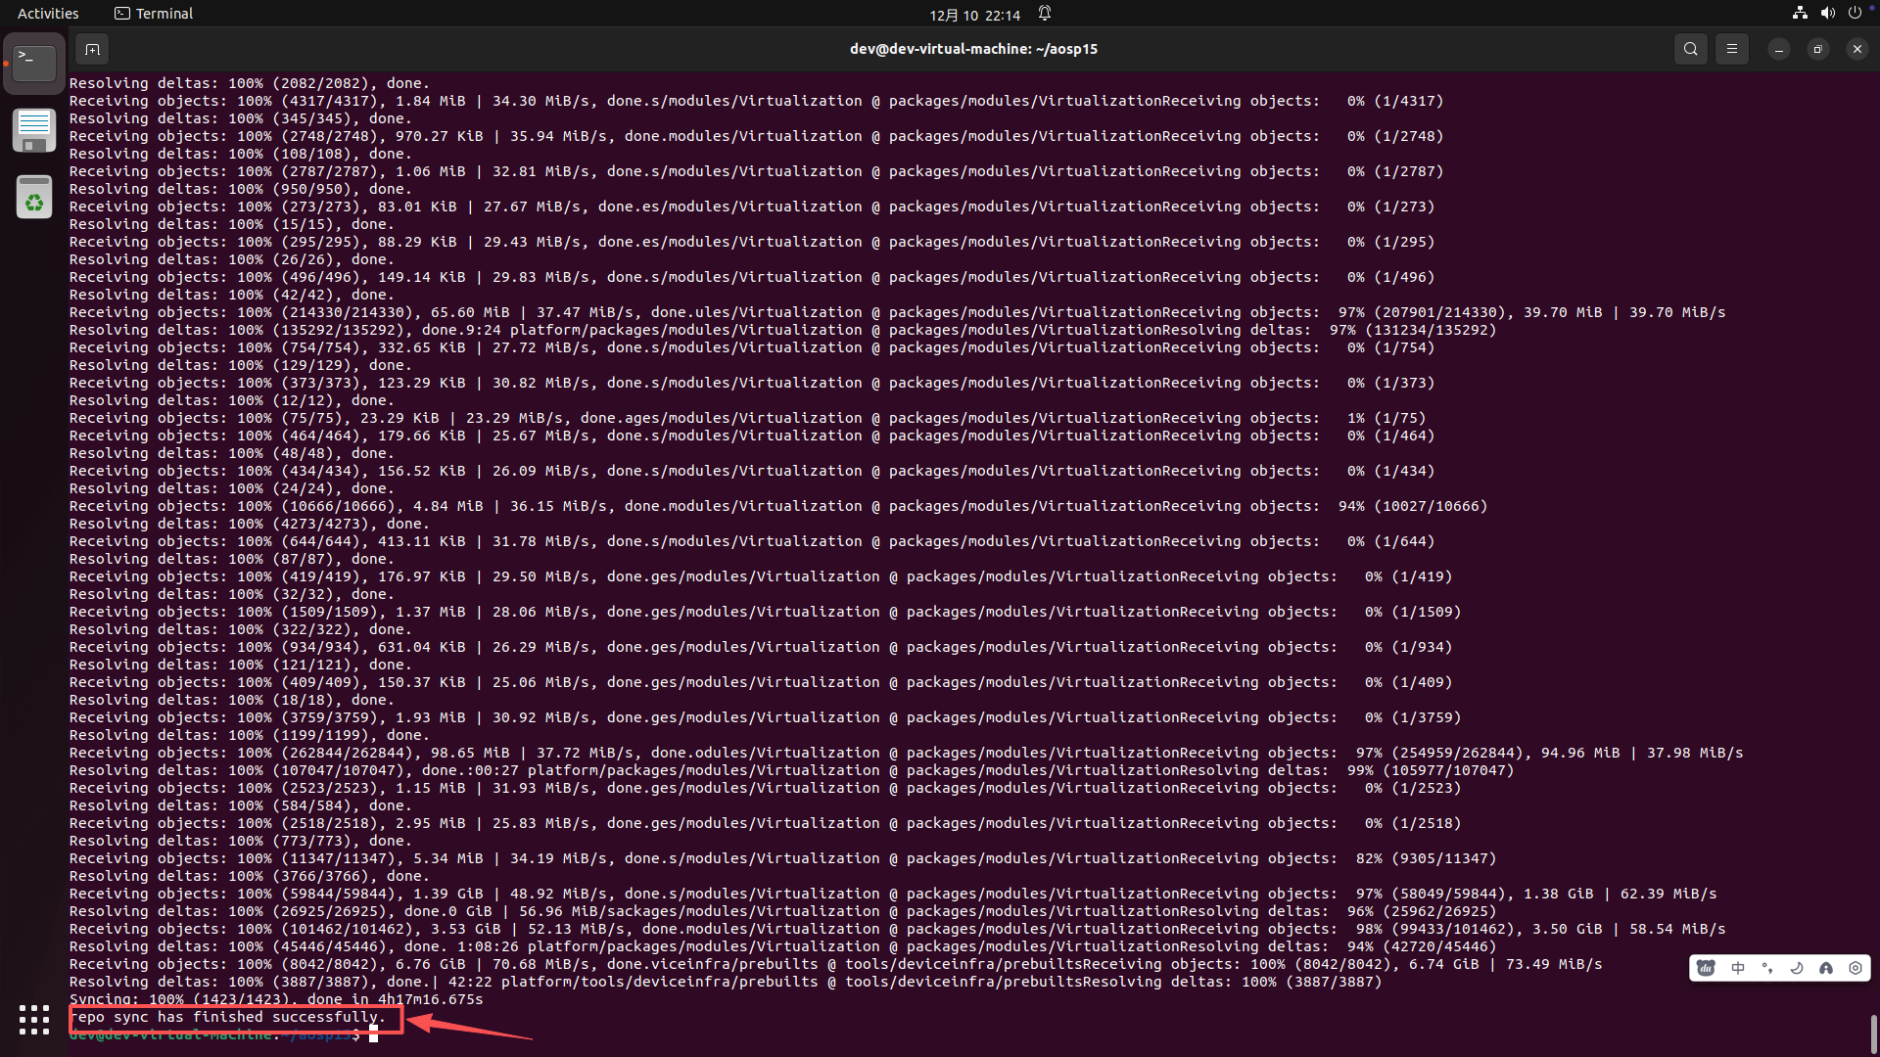Open the Trash from the dock
This screenshot has height=1057, width=1880.
pyautogui.click(x=34, y=198)
